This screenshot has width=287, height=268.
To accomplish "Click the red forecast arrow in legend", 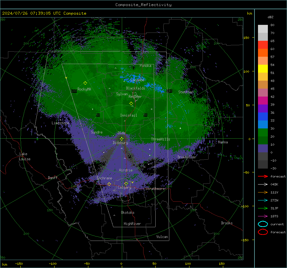I will pos(263,176).
